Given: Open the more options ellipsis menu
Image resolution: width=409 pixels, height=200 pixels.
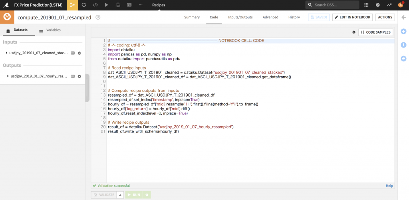Looking at the screenshot, I should pos(141,5).
